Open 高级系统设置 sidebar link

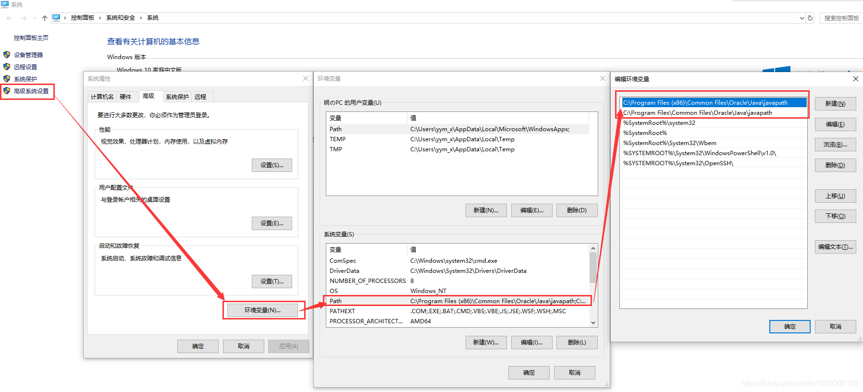tap(31, 91)
